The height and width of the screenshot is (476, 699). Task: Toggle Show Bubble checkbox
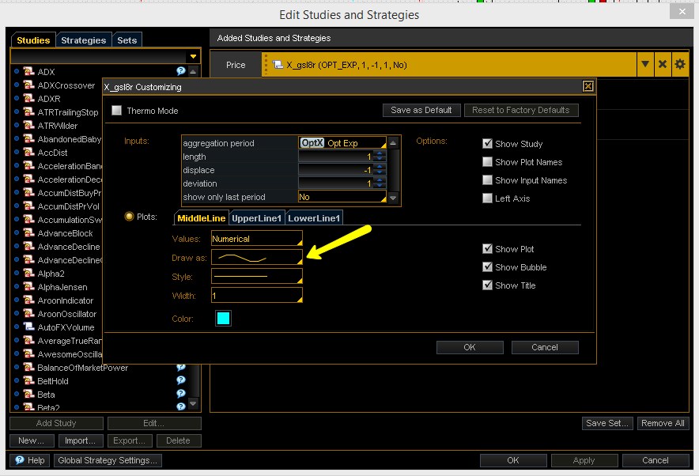[x=487, y=266]
